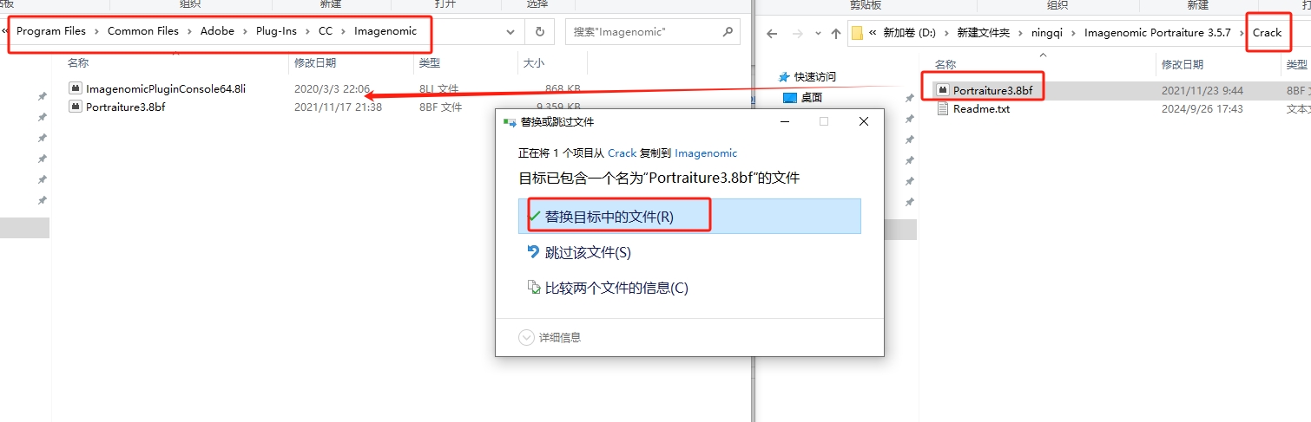Sort by 大小 column in Imagenomic window
1311x422 pixels.
pos(533,63)
